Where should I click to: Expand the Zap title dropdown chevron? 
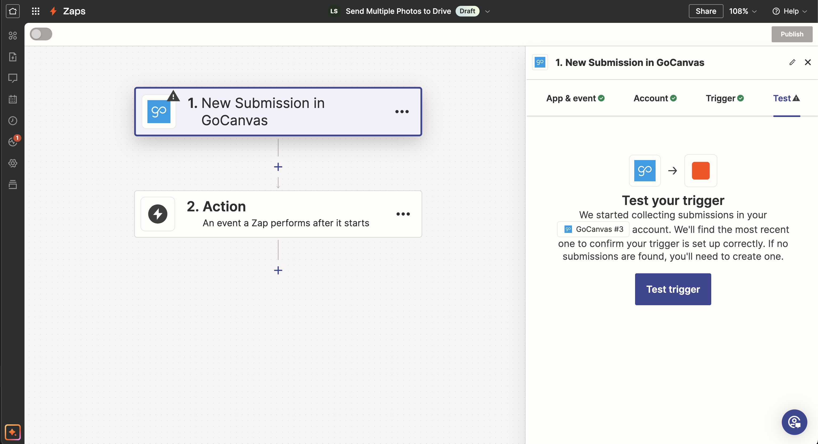click(x=488, y=11)
